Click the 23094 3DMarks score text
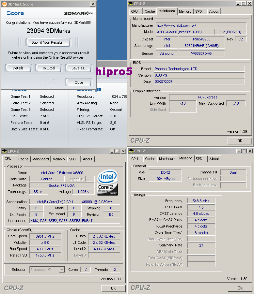254x294 pixels. tap(48, 31)
